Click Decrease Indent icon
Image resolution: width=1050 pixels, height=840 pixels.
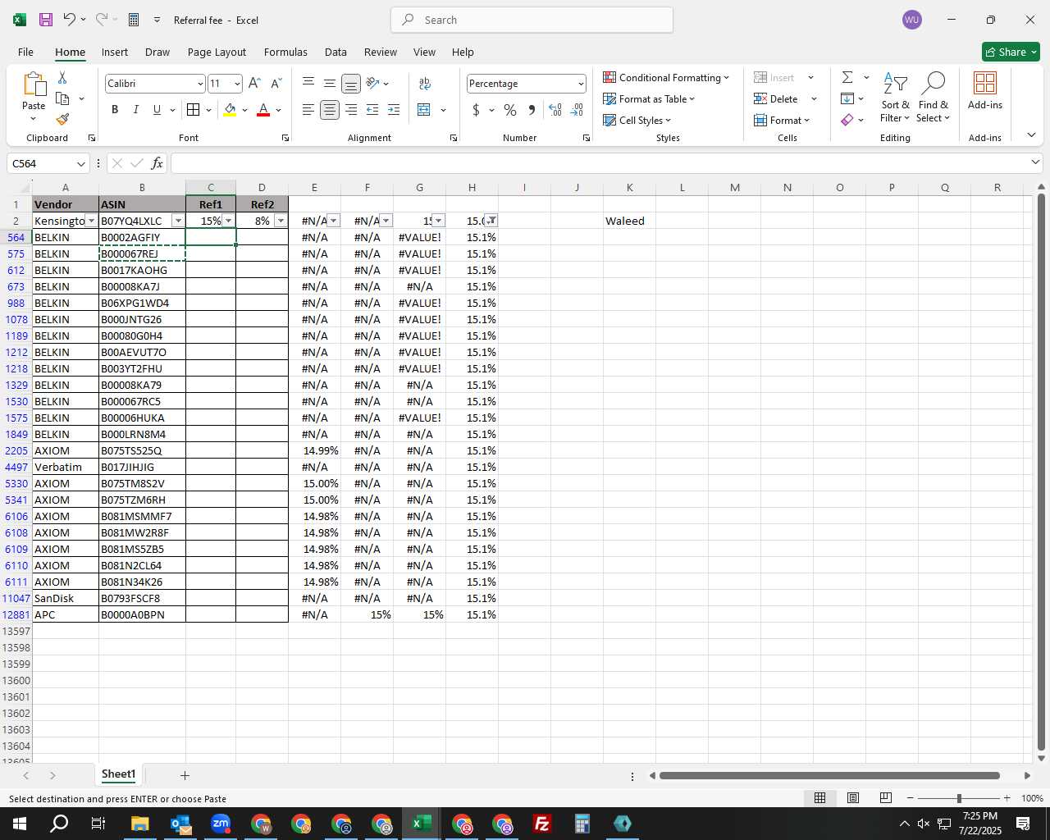372,109
